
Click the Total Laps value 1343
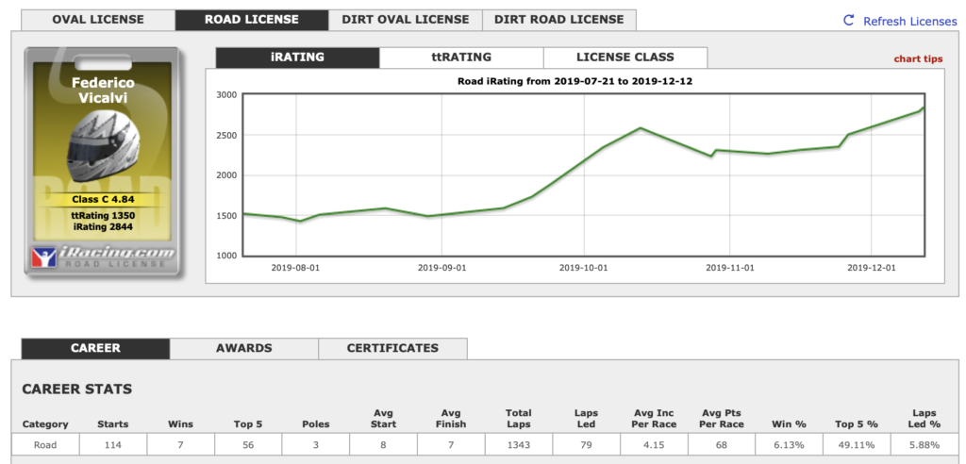pyautogui.click(x=518, y=445)
